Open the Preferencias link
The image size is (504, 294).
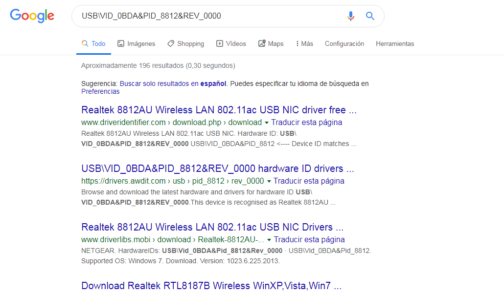click(100, 91)
